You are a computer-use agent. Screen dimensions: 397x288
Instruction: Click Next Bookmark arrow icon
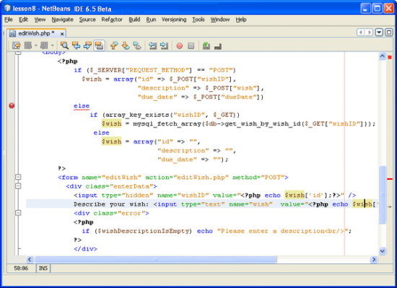pyautogui.click(x=126, y=45)
